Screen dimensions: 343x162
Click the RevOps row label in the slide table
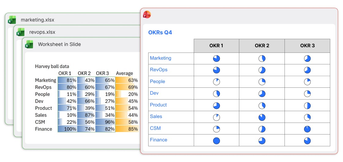tap(159, 70)
